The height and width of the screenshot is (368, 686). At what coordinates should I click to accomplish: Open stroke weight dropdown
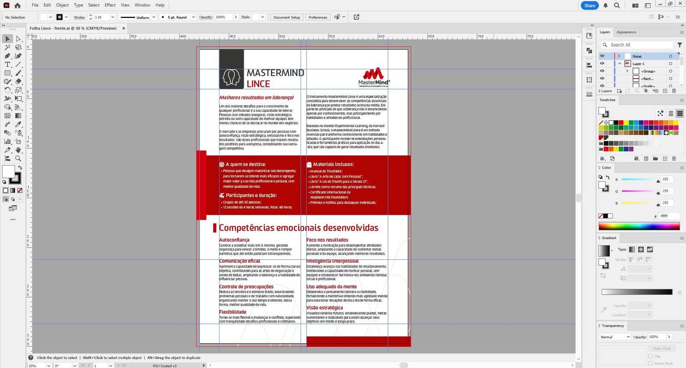(x=113, y=17)
